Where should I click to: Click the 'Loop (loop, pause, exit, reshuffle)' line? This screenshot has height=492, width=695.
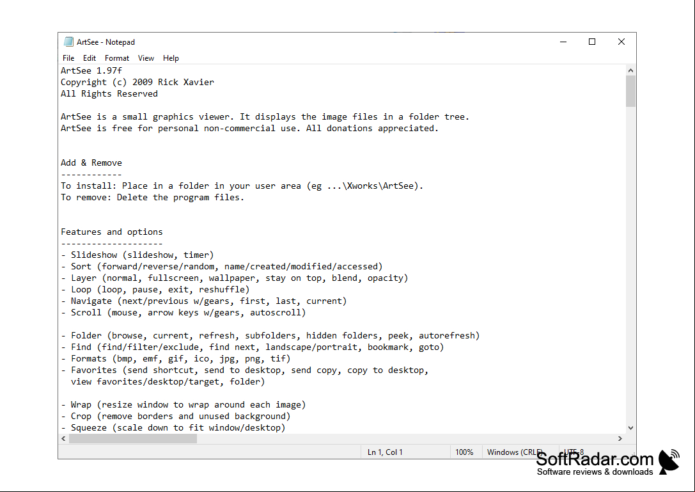(x=155, y=290)
